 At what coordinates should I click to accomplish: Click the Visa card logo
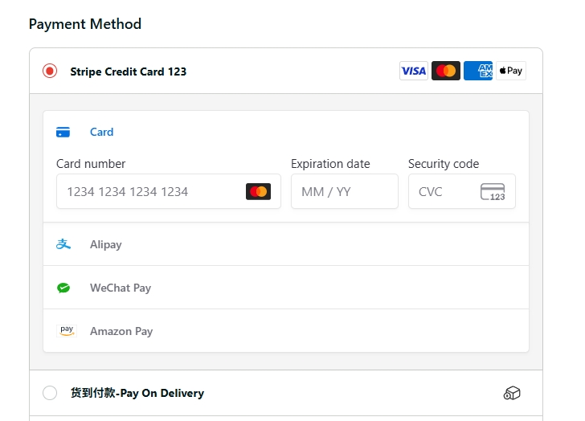tap(414, 71)
